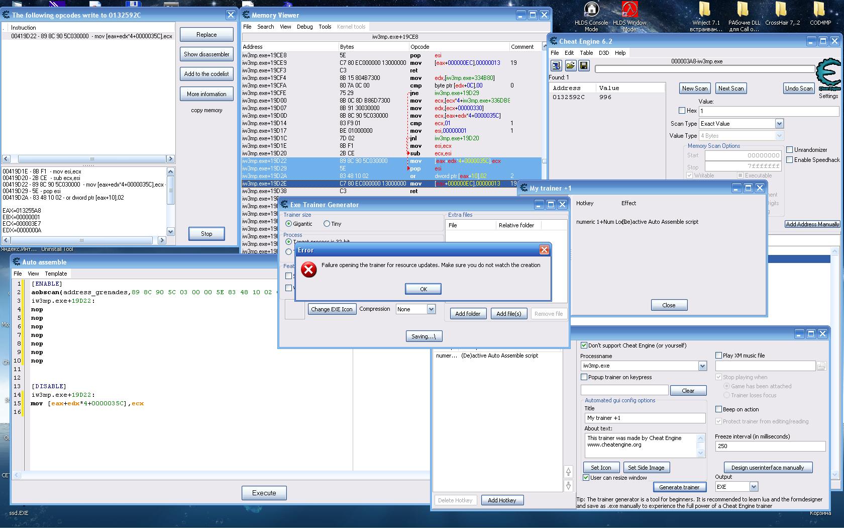Close the opcodes write list window
This screenshot has width=844, height=528.
click(x=231, y=15)
